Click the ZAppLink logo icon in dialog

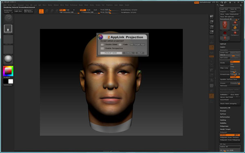coord(100,37)
